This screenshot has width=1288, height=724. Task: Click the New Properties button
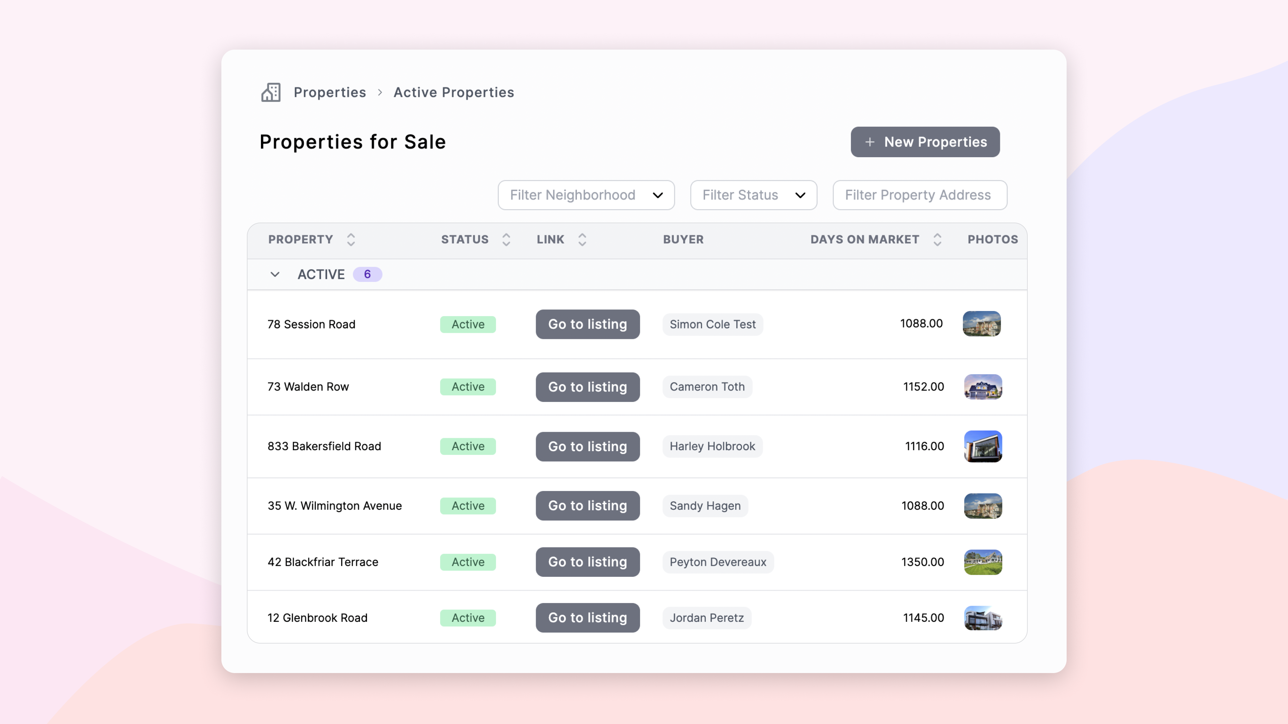pyautogui.click(x=925, y=142)
